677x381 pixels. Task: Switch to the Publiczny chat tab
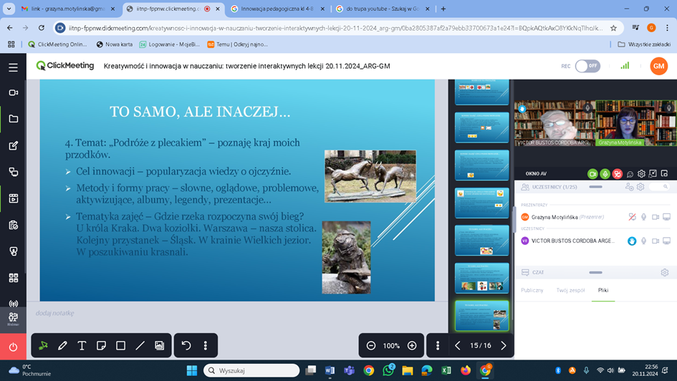tap(532, 290)
